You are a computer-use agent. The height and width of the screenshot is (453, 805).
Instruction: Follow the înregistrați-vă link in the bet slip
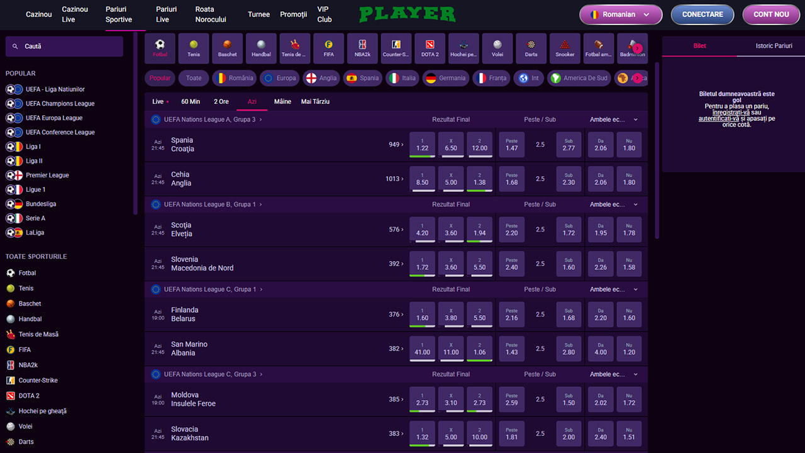point(731,113)
